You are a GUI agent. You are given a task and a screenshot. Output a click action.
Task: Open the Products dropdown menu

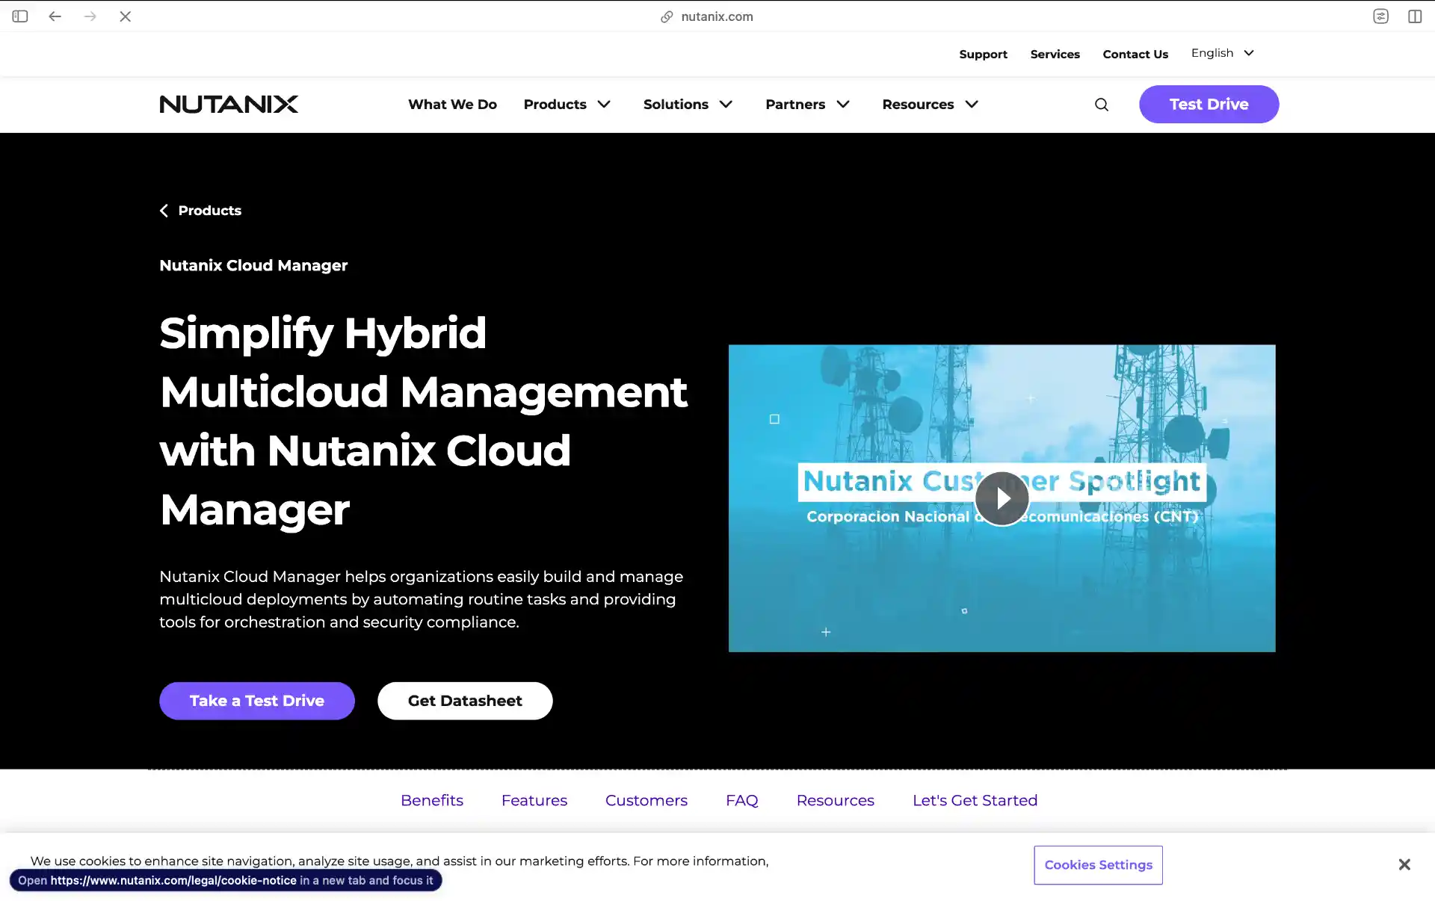[567, 105]
